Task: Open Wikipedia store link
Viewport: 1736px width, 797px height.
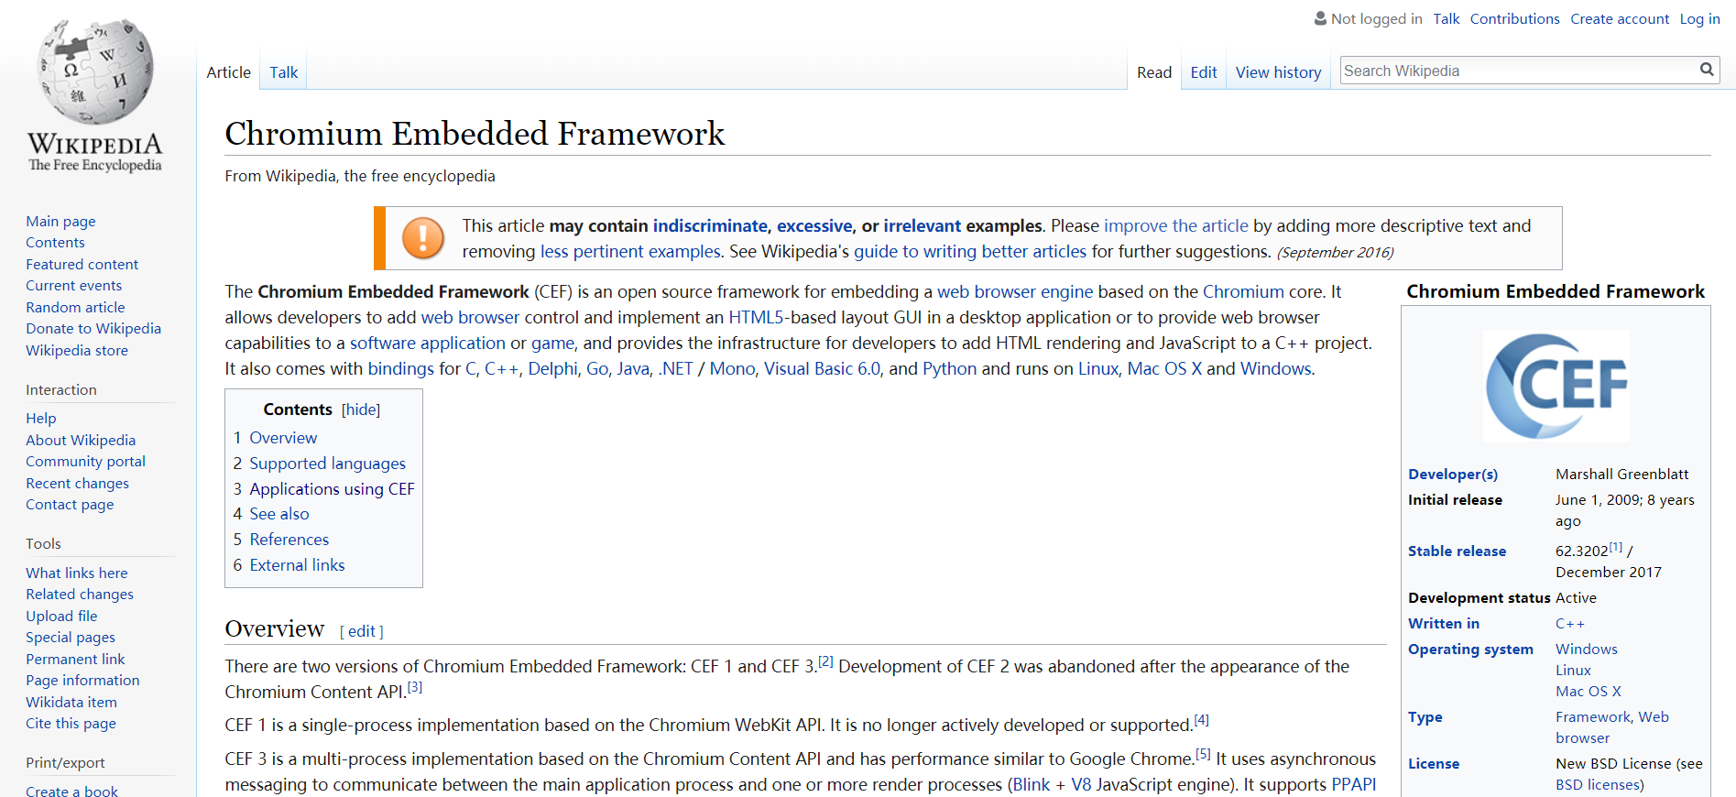Action: 77,350
